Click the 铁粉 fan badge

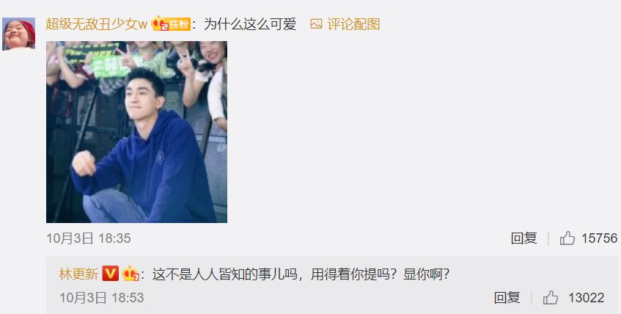click(180, 24)
